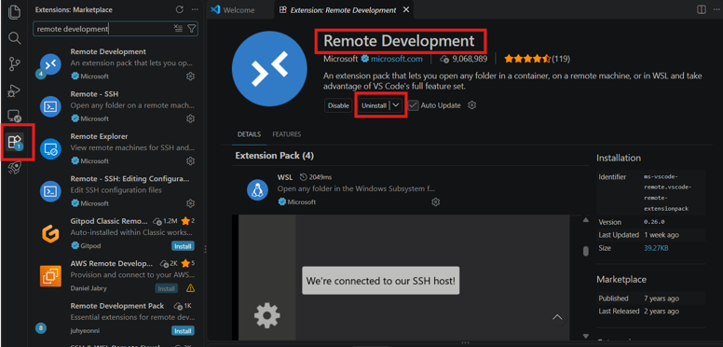Image resolution: width=723 pixels, height=347 pixels.
Task: Open manage gear for Remote Development
Action: [190, 76]
